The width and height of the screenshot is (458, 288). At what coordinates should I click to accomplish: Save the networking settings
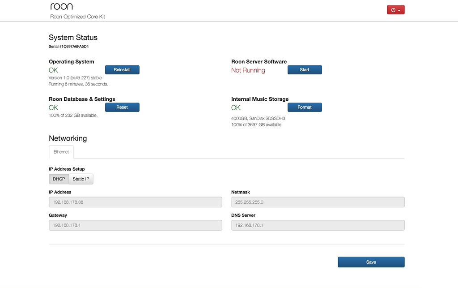371,262
